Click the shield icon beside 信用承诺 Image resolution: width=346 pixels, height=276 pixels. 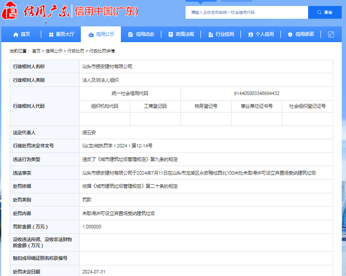point(290,34)
